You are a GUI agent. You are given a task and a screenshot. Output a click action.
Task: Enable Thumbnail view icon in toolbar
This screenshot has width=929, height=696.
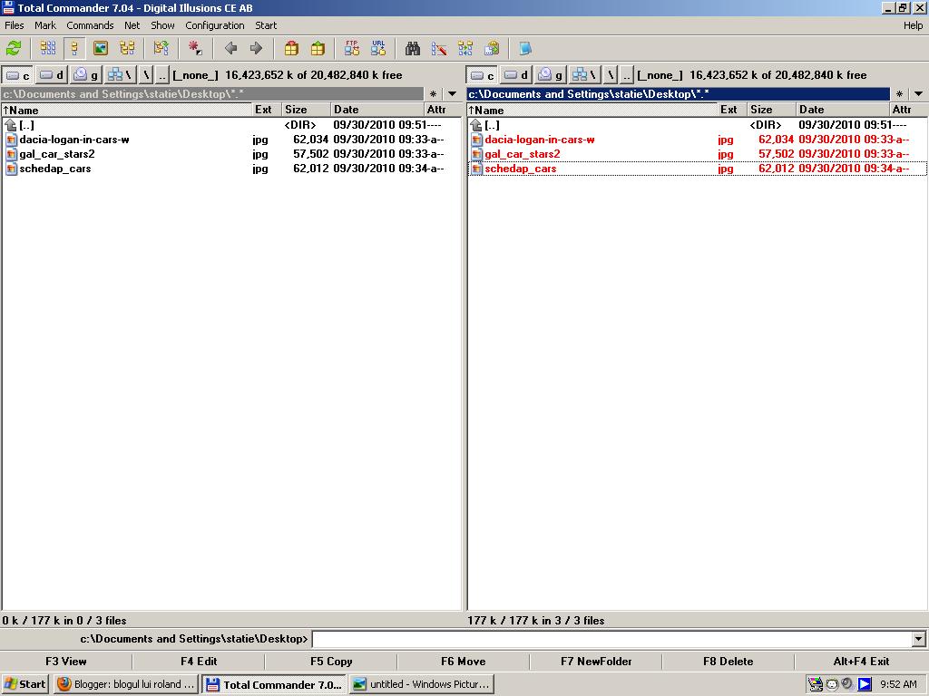[101, 48]
